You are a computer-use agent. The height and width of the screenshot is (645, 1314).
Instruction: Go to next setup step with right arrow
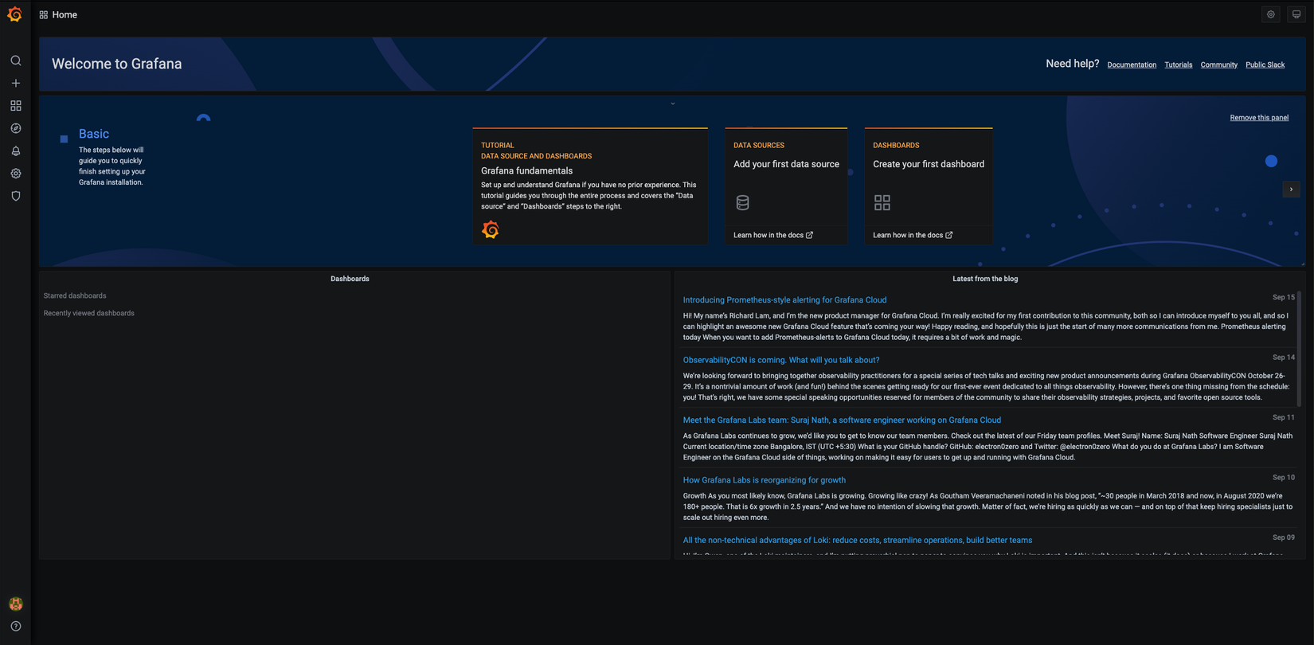[1291, 190]
